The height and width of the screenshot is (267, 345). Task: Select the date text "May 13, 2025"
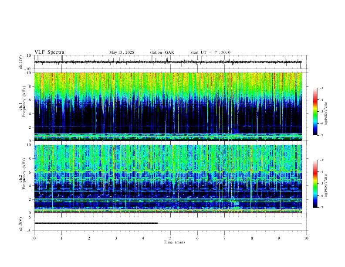tap(122, 52)
